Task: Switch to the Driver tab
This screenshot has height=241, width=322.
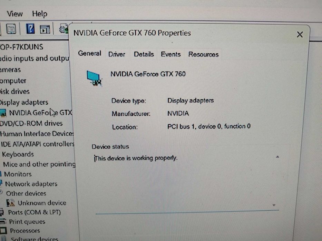Action: (117, 54)
